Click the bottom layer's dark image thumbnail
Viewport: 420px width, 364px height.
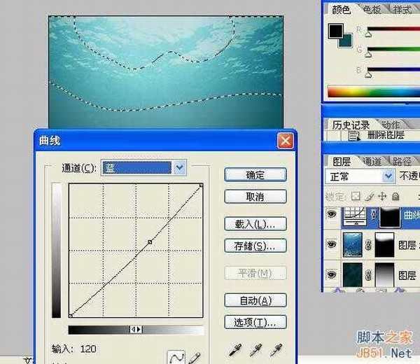coord(353,275)
